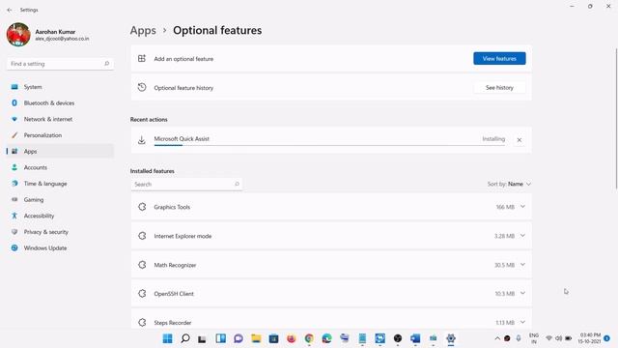
Task: Focus the Find a setting search box
Action: (60, 64)
